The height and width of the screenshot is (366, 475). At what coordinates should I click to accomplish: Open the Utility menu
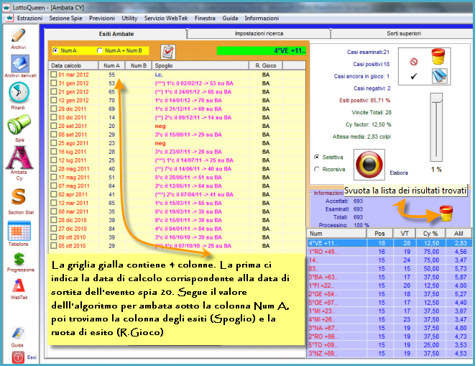tap(129, 18)
